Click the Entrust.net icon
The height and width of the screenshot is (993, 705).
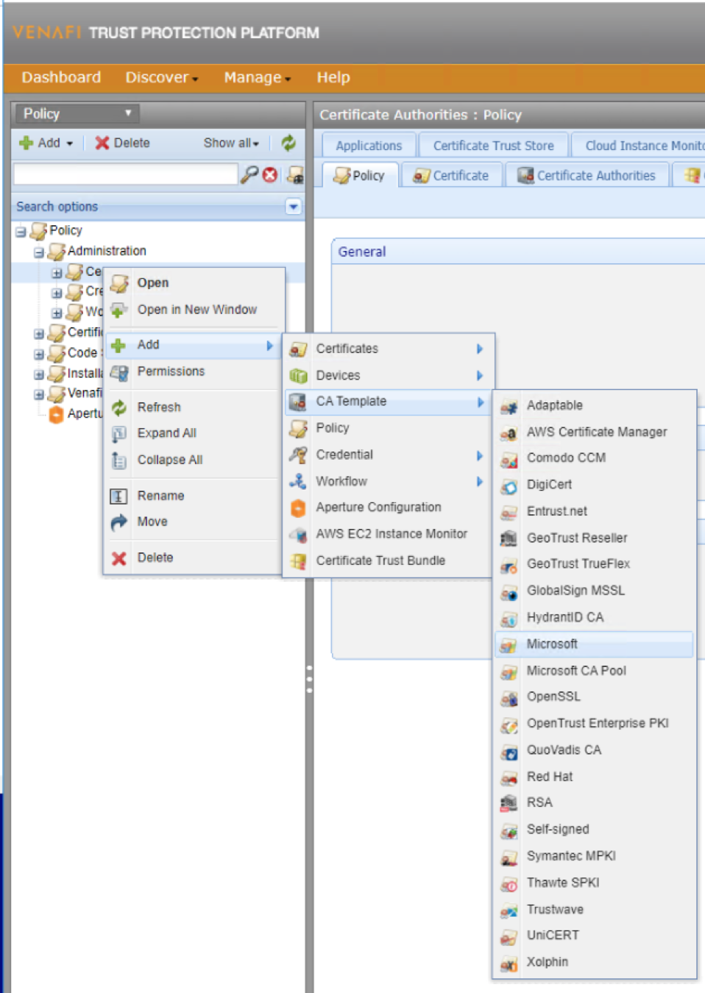[x=509, y=512]
